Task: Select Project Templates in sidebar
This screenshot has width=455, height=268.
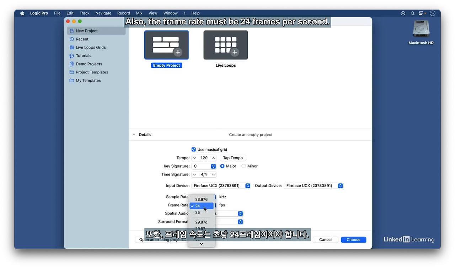Action: click(96, 72)
